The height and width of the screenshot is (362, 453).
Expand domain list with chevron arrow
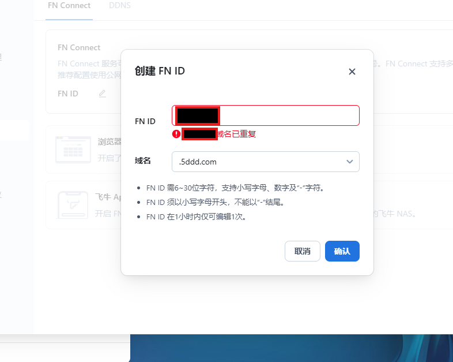click(x=350, y=162)
